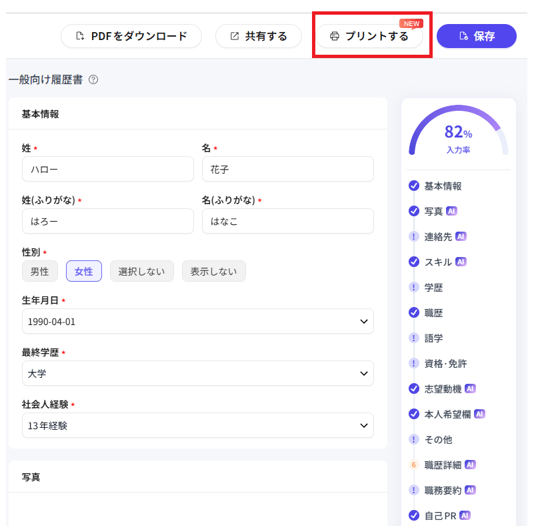Screen dimensions: 536x532
Task: Click the warning icon beside 語学
Action: [413, 338]
